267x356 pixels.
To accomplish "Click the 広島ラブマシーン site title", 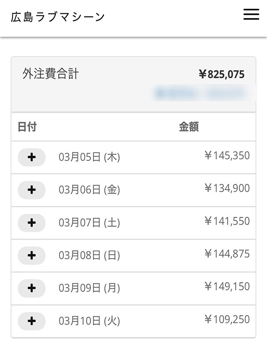I will pos(58,17).
